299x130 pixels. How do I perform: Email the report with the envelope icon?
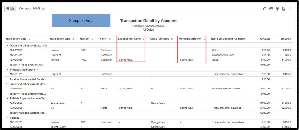tap(271, 9)
